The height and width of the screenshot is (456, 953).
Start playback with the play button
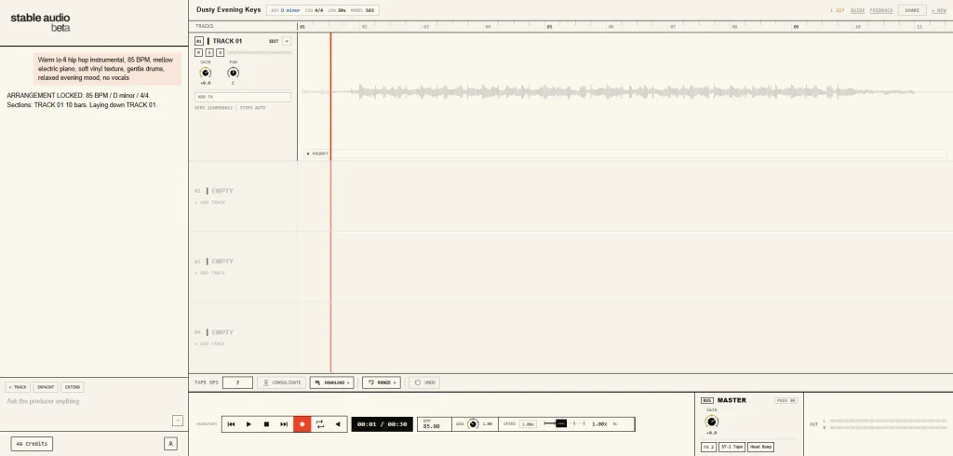[248, 424]
